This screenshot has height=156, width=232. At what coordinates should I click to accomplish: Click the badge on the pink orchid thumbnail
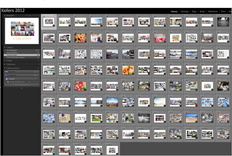coord(85,90)
